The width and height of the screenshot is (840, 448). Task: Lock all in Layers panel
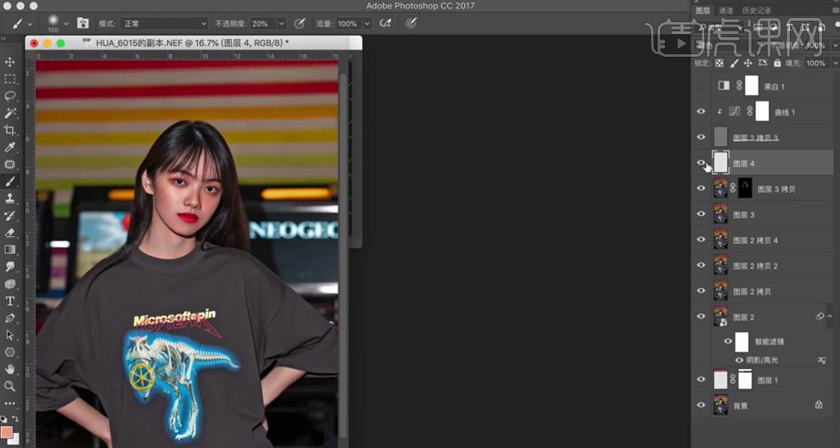tap(777, 63)
